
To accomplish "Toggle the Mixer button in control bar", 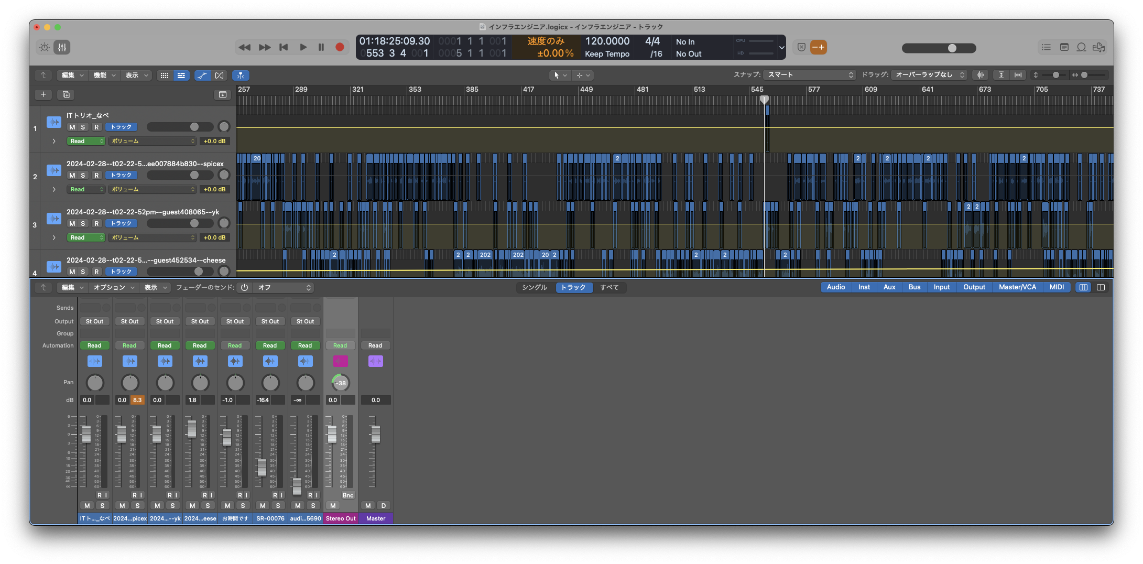I will click(x=62, y=47).
